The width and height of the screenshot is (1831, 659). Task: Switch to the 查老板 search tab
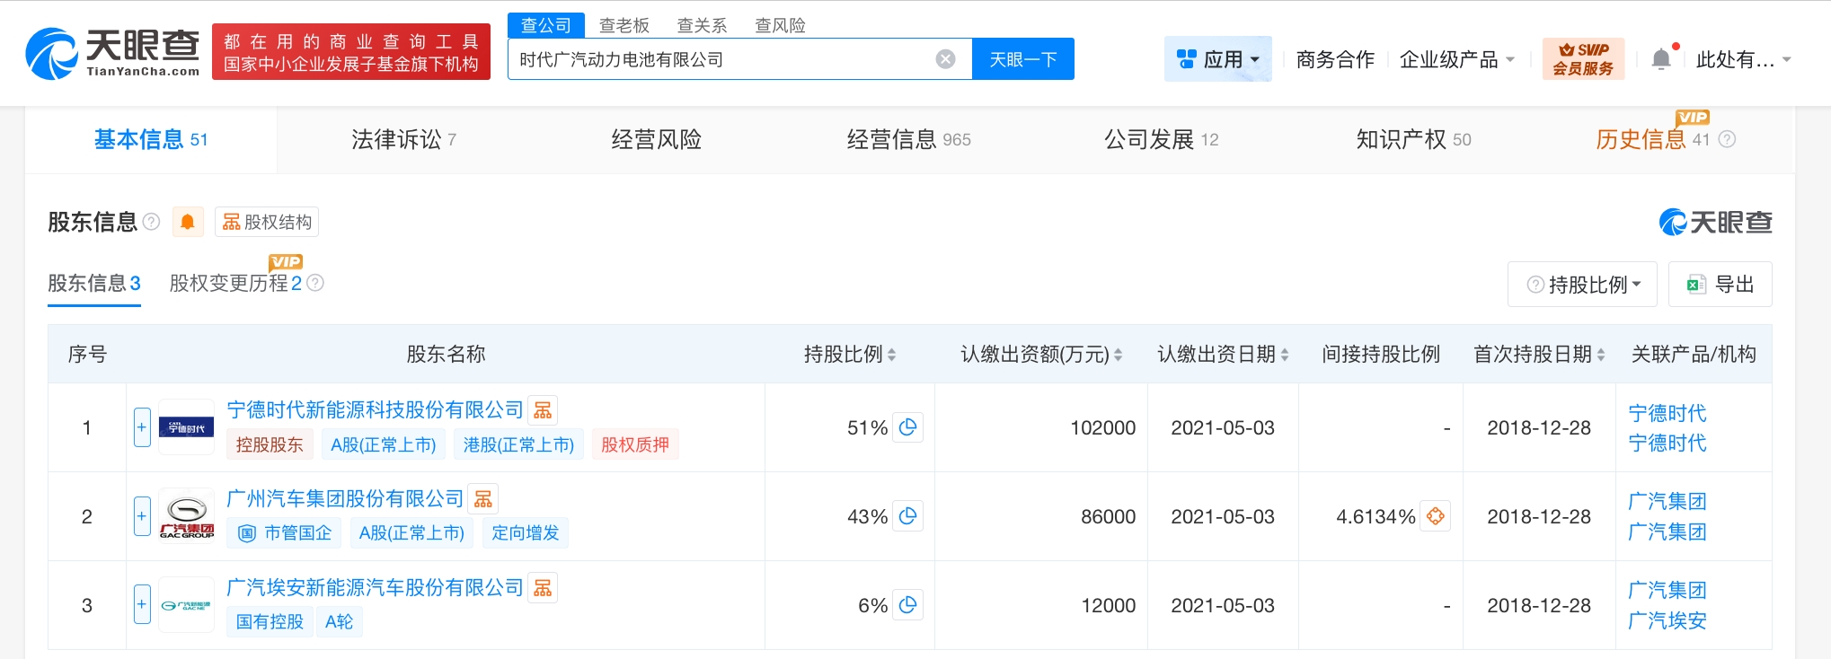point(624,25)
